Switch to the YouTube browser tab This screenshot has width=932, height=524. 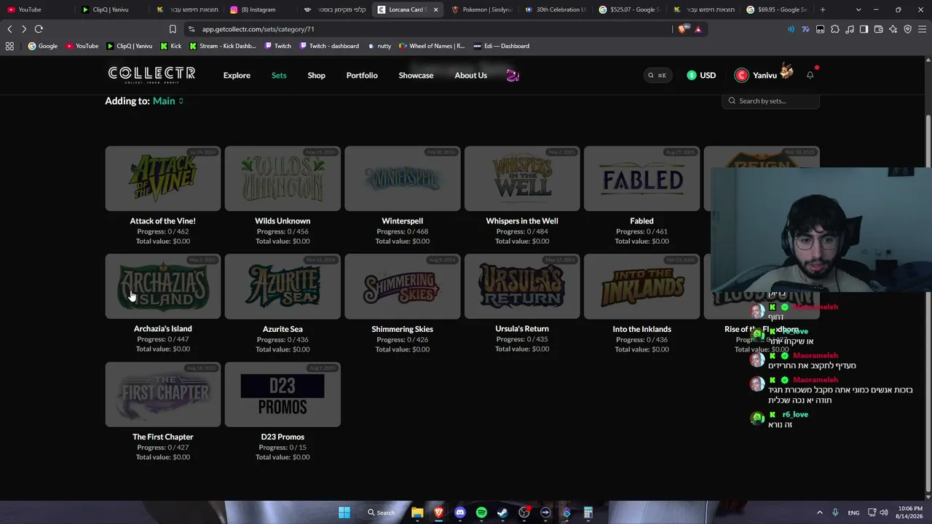[37, 9]
